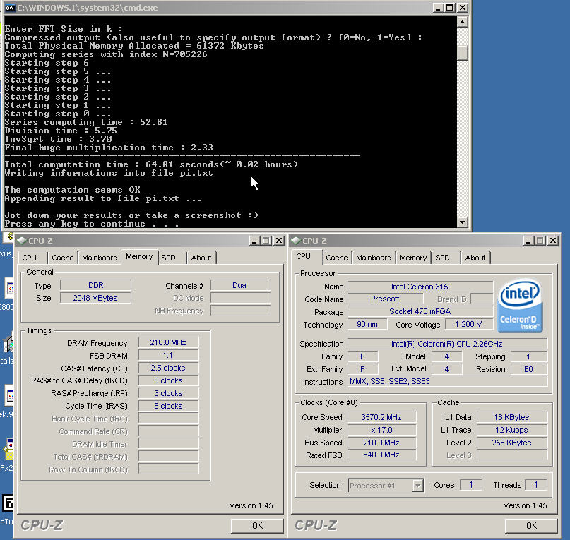Select CPU tab in right CPU-Z window
This screenshot has width=570, height=540.
tap(304, 256)
